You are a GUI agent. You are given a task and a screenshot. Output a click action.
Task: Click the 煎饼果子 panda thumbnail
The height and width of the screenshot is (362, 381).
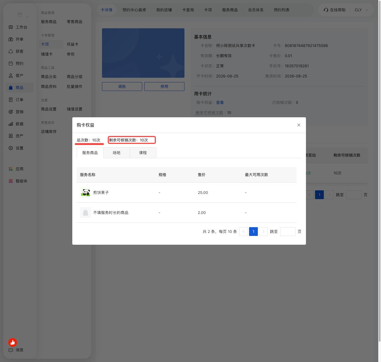(x=85, y=193)
